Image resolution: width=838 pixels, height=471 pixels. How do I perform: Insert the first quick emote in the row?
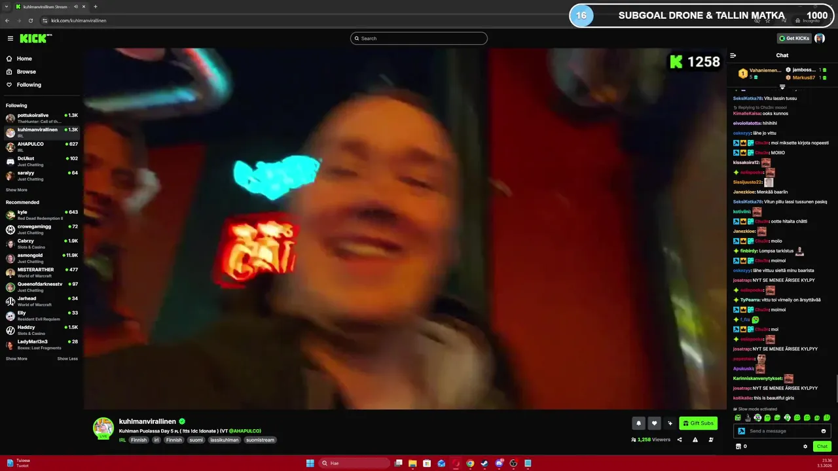[x=738, y=417]
